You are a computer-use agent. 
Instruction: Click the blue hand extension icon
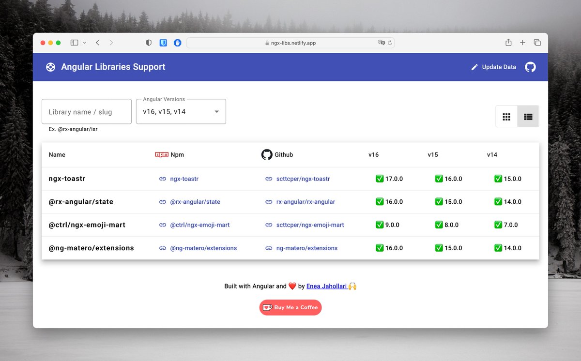click(178, 43)
